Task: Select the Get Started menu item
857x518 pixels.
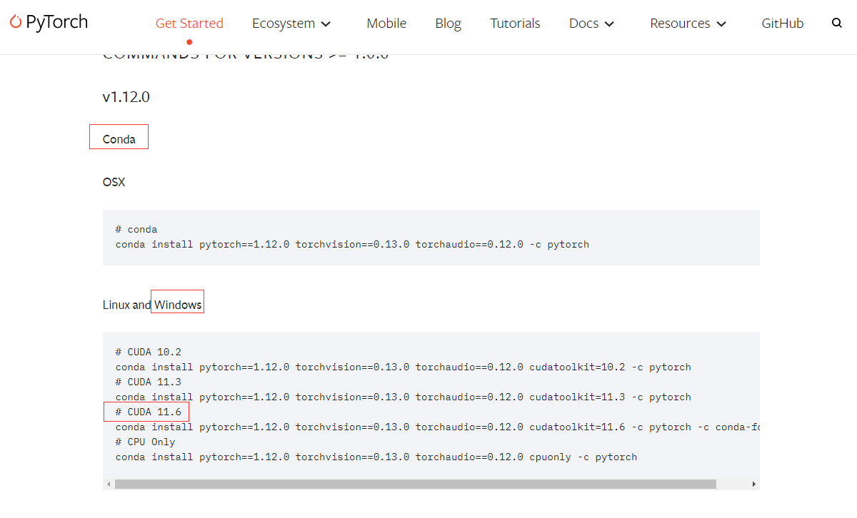Action: 189,23
